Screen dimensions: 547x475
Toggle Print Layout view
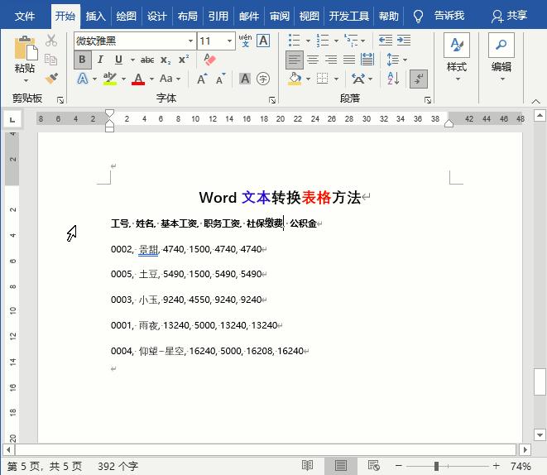[340, 466]
